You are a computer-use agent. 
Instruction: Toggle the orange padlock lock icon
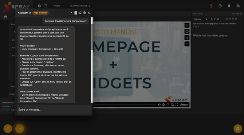point(211,6)
